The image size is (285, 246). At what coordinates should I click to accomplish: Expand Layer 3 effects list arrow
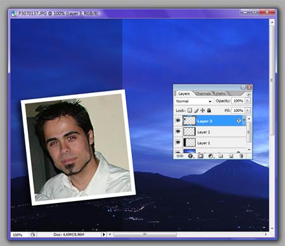[x=244, y=120]
